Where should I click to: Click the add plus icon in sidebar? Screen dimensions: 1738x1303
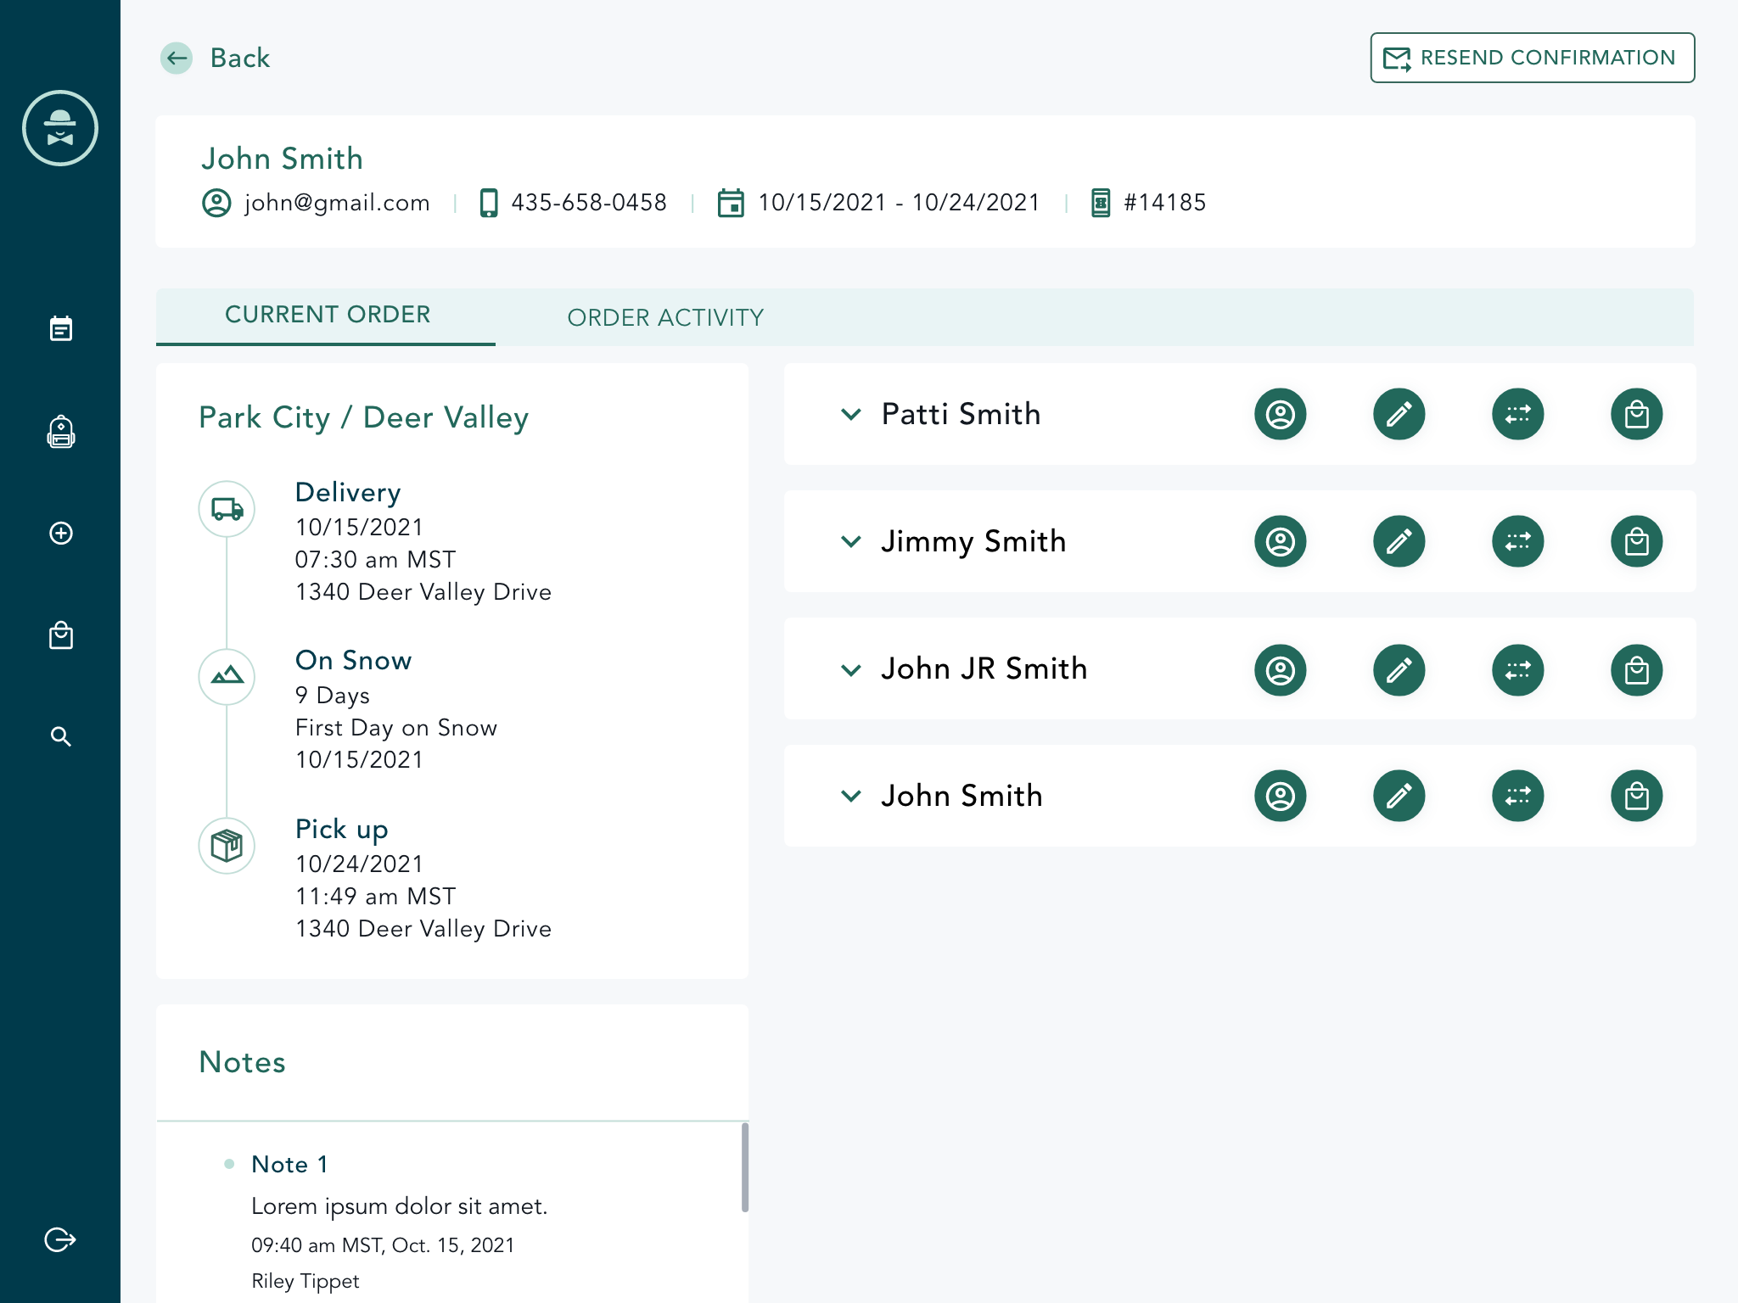coord(61,534)
